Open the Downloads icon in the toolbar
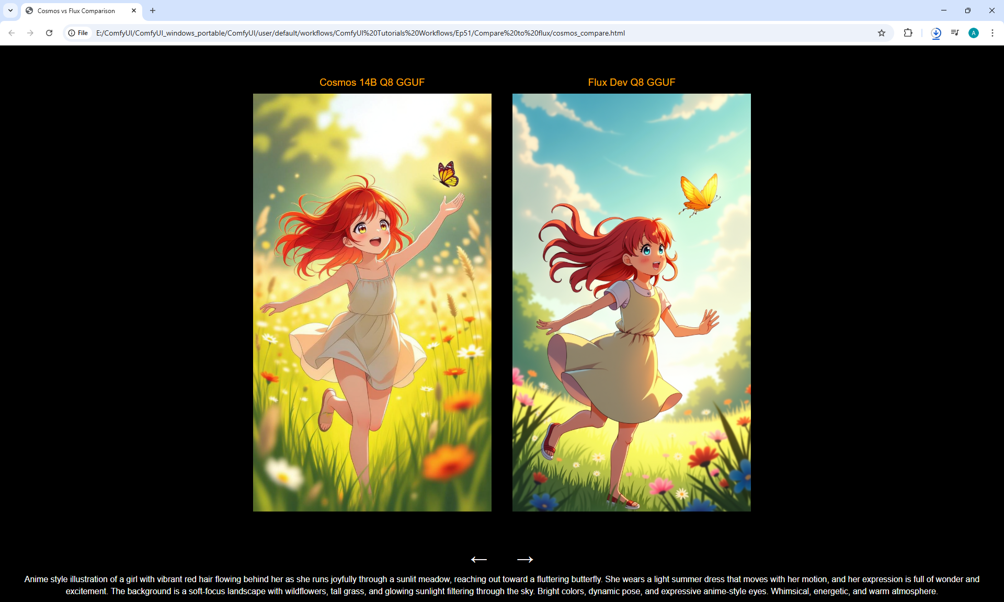Screen dimensions: 1004x602 936,33
